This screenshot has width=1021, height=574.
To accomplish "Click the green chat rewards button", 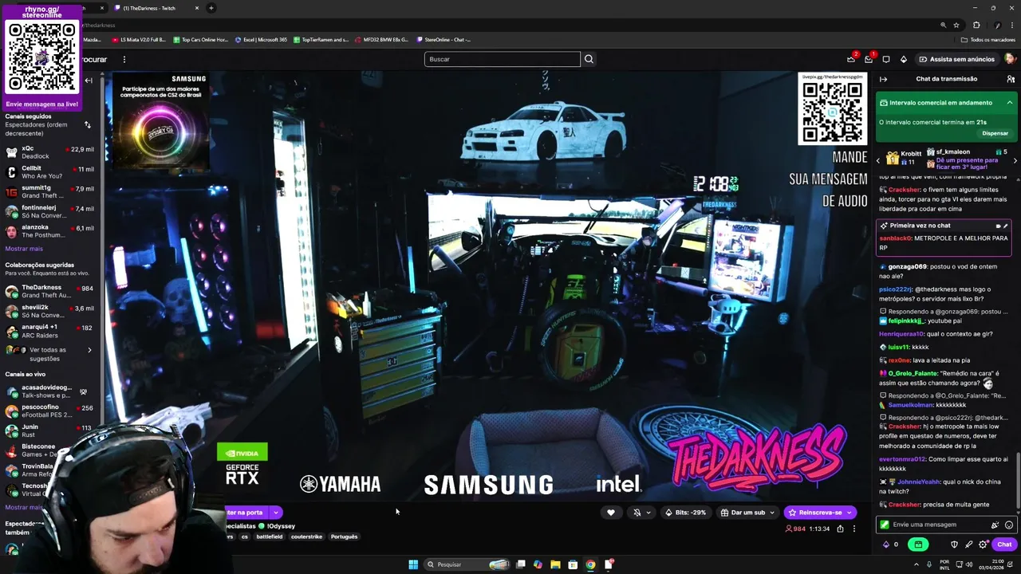I will pos(918,545).
